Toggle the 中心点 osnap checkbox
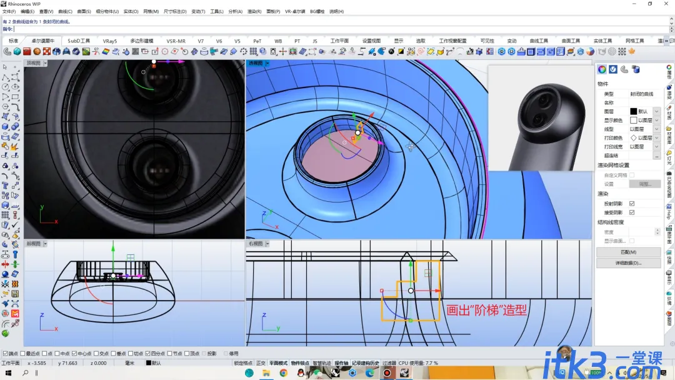Viewport: 675px width, 380px height. click(74, 354)
